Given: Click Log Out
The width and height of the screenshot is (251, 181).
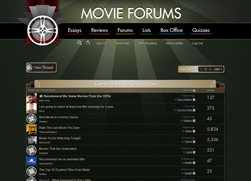Looking at the screenshot, I should point(197,43).
